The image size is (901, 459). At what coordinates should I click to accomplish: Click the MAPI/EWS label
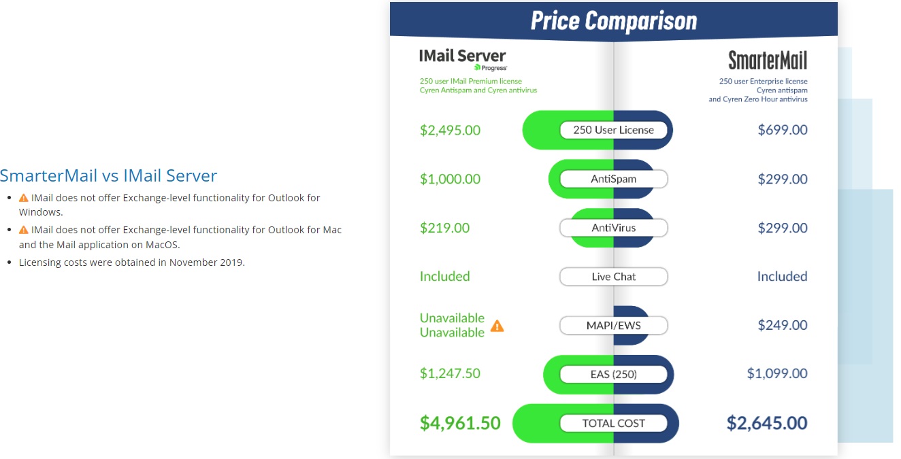click(x=614, y=326)
